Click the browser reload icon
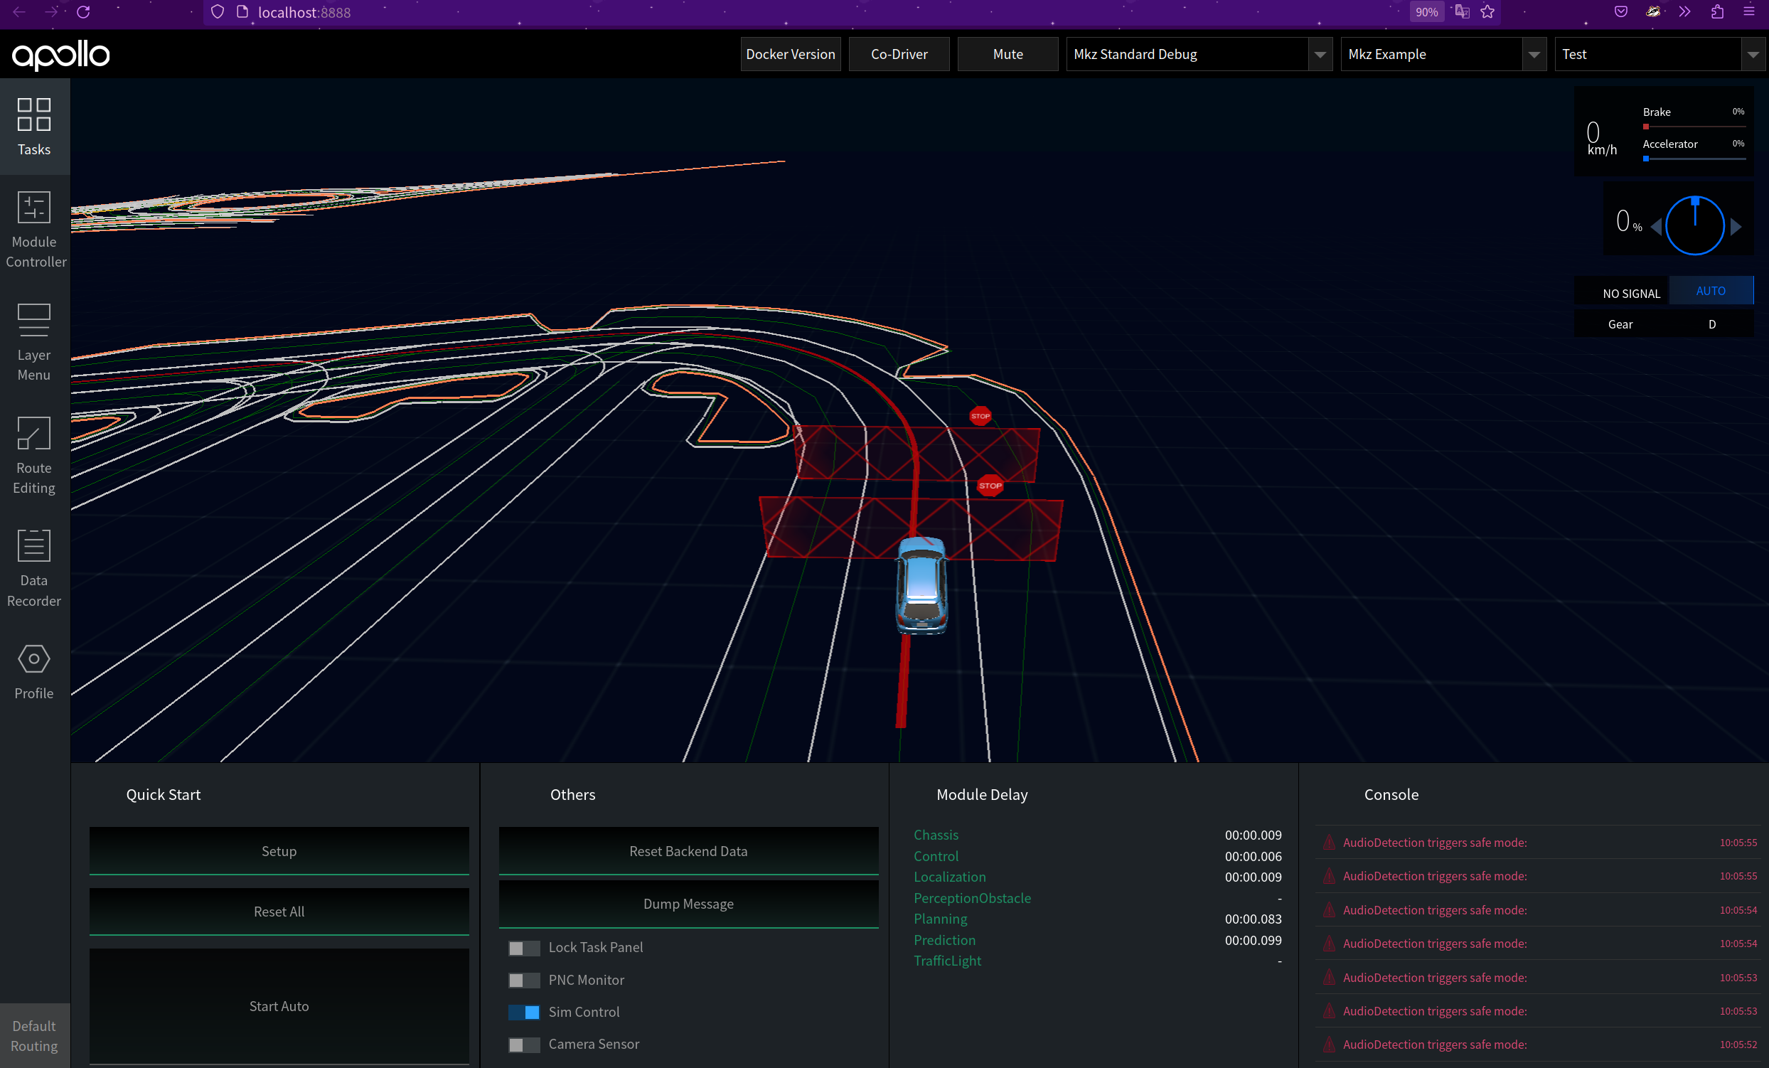 click(x=83, y=12)
